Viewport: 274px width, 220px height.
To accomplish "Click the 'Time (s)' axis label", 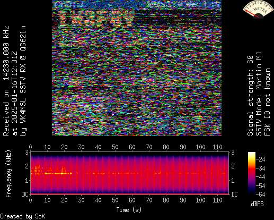I will click(x=129, y=210).
